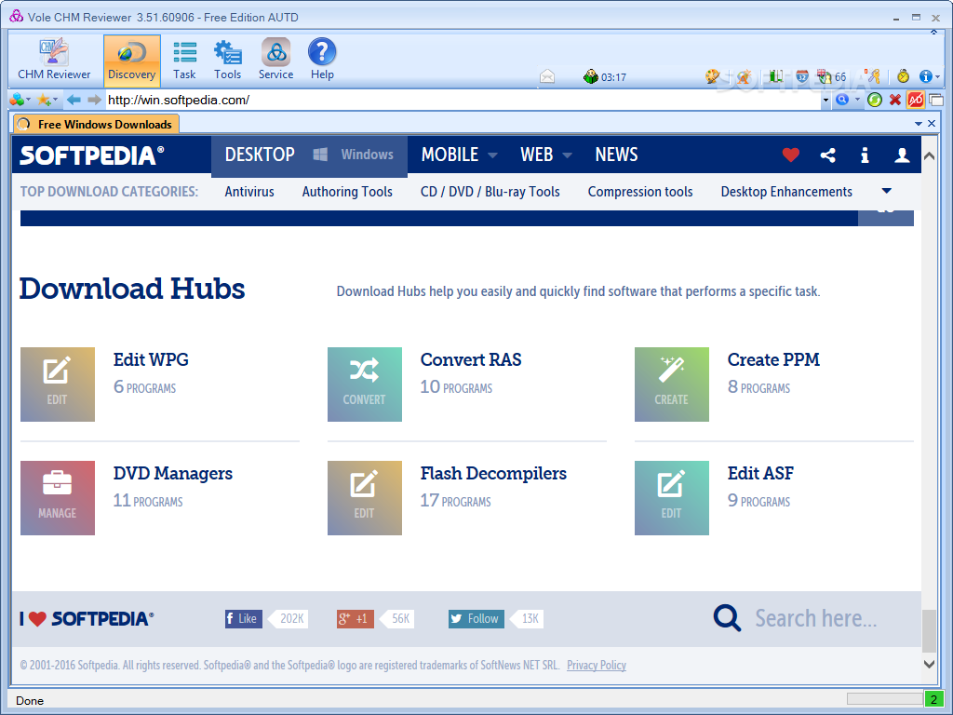Click the info i icon in the header

pos(865,155)
